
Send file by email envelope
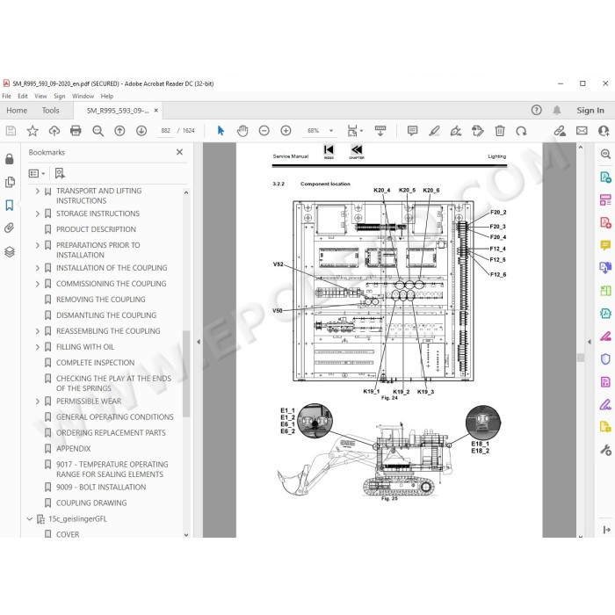coord(582,131)
